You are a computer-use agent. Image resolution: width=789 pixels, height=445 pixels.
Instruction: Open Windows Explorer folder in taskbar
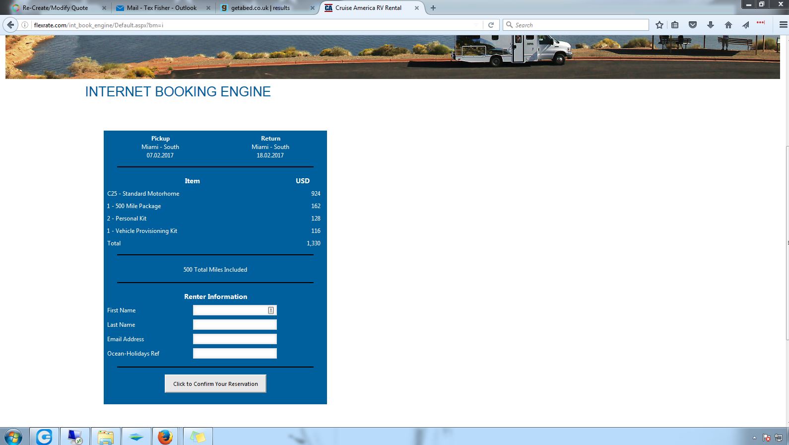[x=106, y=437]
